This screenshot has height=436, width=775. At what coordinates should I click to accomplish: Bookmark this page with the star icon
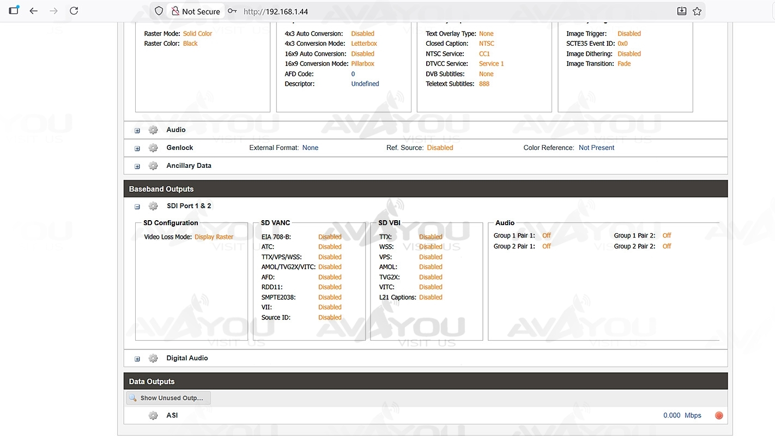click(x=697, y=11)
